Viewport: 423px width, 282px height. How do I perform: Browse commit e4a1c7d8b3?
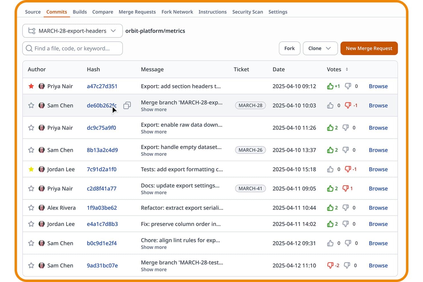click(x=378, y=224)
